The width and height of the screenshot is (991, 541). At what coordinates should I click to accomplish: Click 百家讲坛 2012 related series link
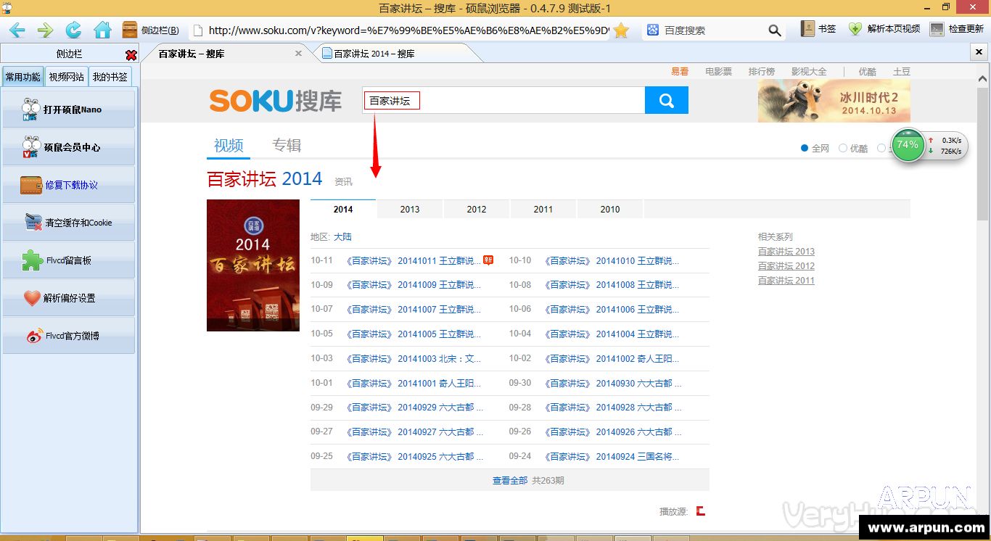(x=786, y=266)
